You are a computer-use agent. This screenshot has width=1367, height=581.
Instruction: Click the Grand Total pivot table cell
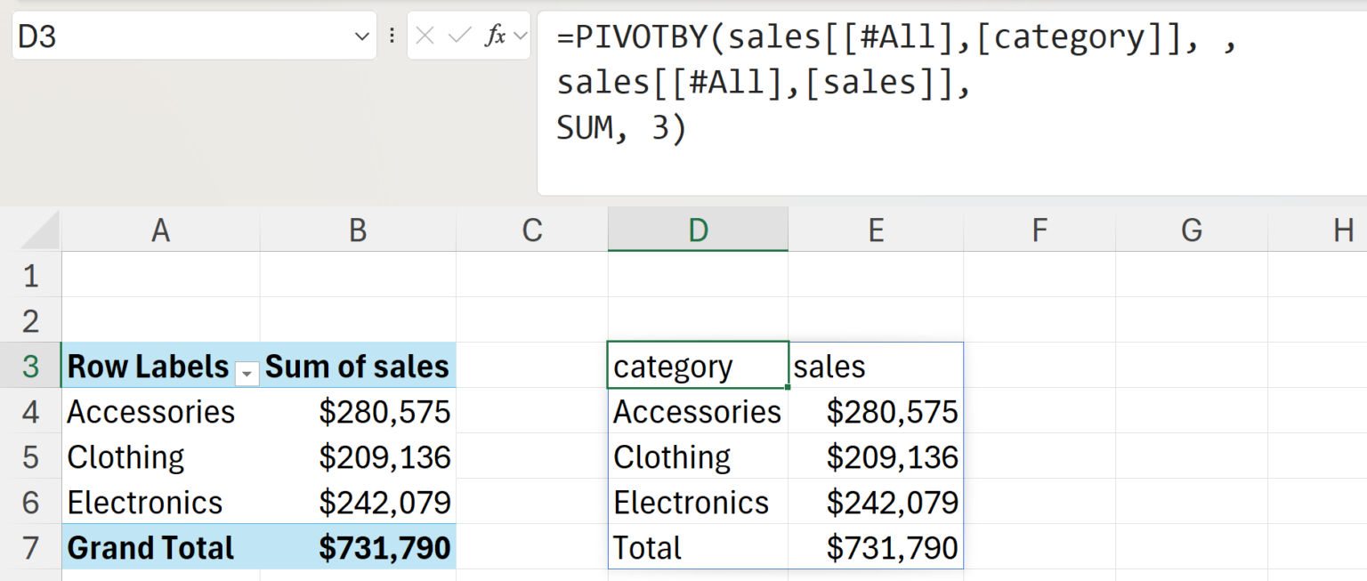coord(151,547)
